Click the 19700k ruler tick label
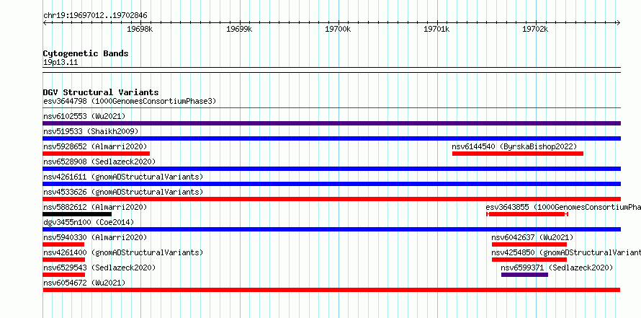 338,29
